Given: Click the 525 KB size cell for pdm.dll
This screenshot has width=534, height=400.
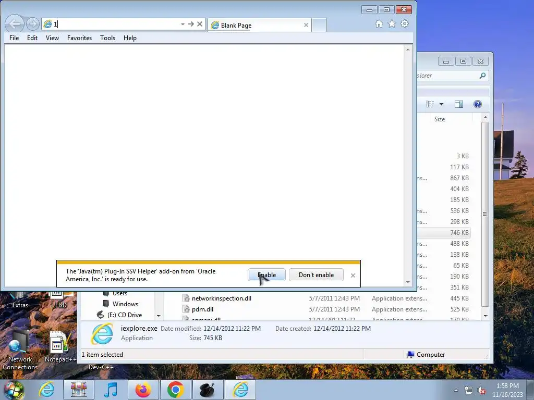Looking at the screenshot, I should click(x=459, y=309).
